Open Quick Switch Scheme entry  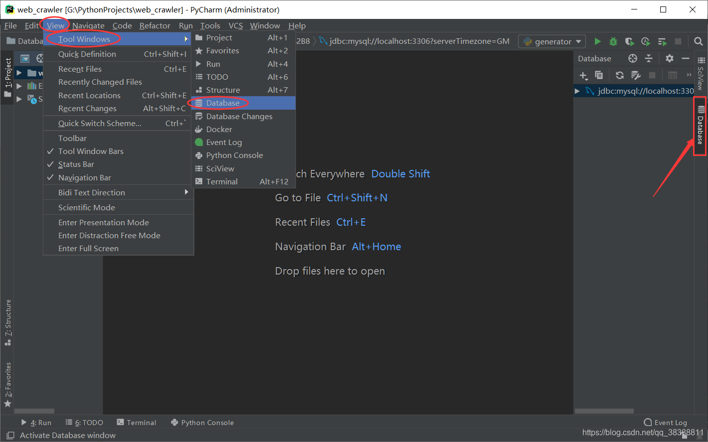tap(119, 123)
